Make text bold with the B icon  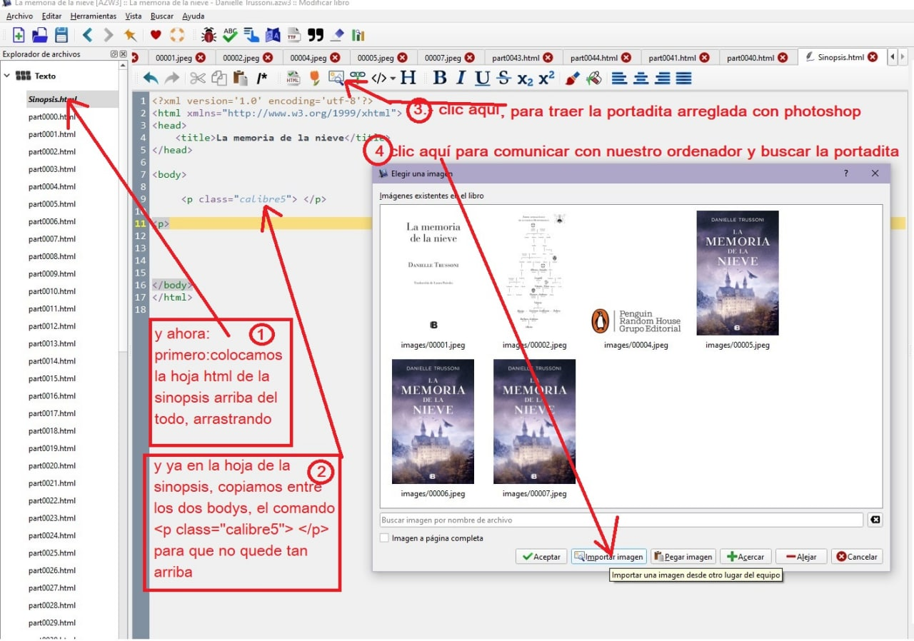(x=440, y=79)
